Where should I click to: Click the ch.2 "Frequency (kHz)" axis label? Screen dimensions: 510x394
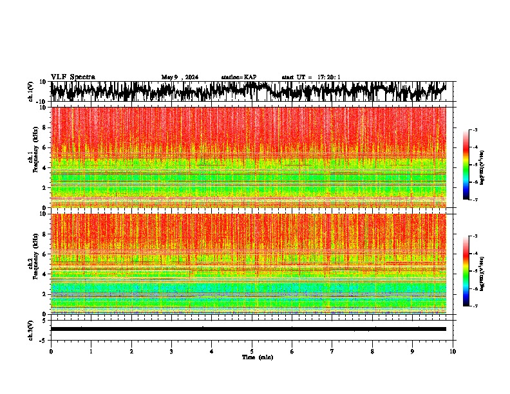coord(35,256)
